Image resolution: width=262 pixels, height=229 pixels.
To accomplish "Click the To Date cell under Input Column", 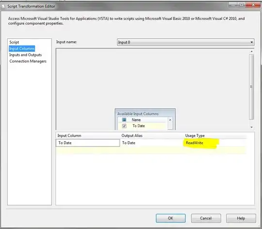I will (88, 143).
